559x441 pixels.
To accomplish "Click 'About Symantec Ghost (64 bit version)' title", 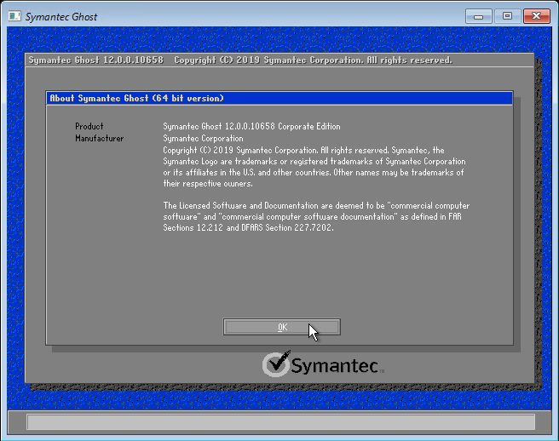I will [x=136, y=98].
